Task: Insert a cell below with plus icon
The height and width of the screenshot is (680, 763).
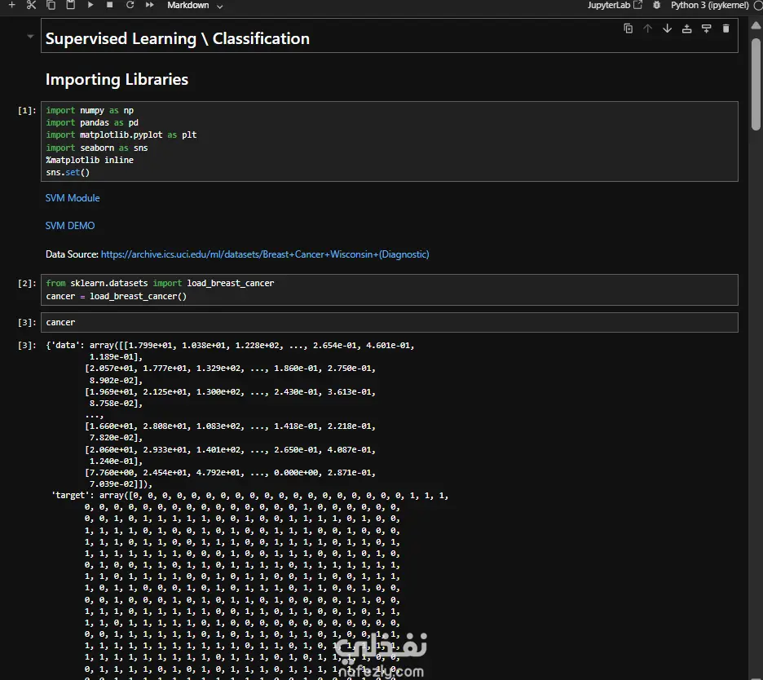Action: tap(12, 5)
